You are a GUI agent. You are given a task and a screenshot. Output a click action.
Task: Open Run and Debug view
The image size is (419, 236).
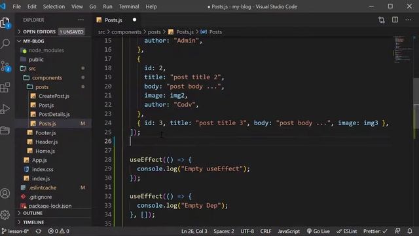pyautogui.click(x=5, y=109)
